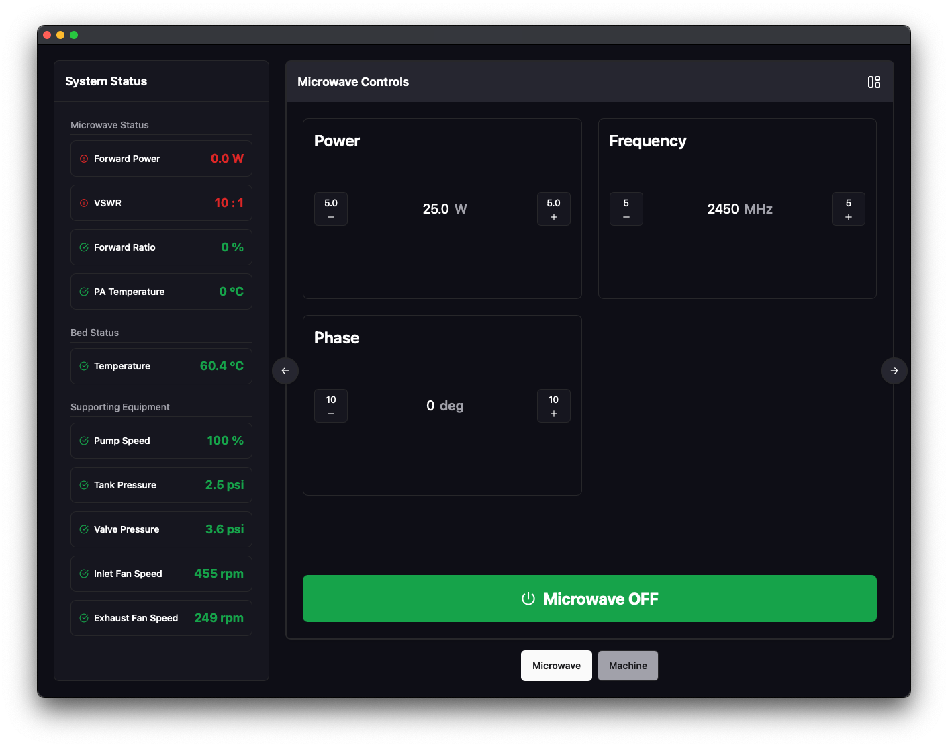Increase Power by 5.0

coord(554,209)
